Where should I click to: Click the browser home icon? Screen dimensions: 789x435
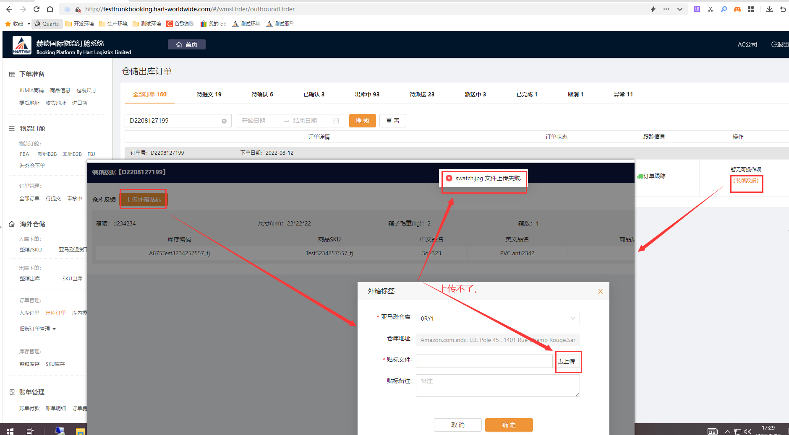click(x=50, y=9)
